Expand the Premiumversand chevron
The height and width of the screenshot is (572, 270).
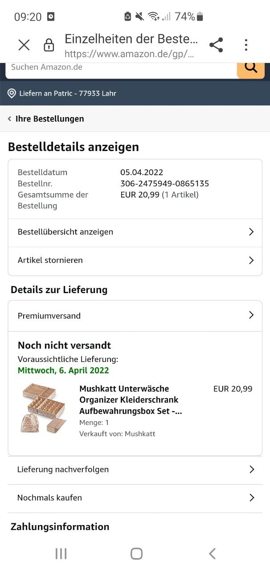(251, 315)
